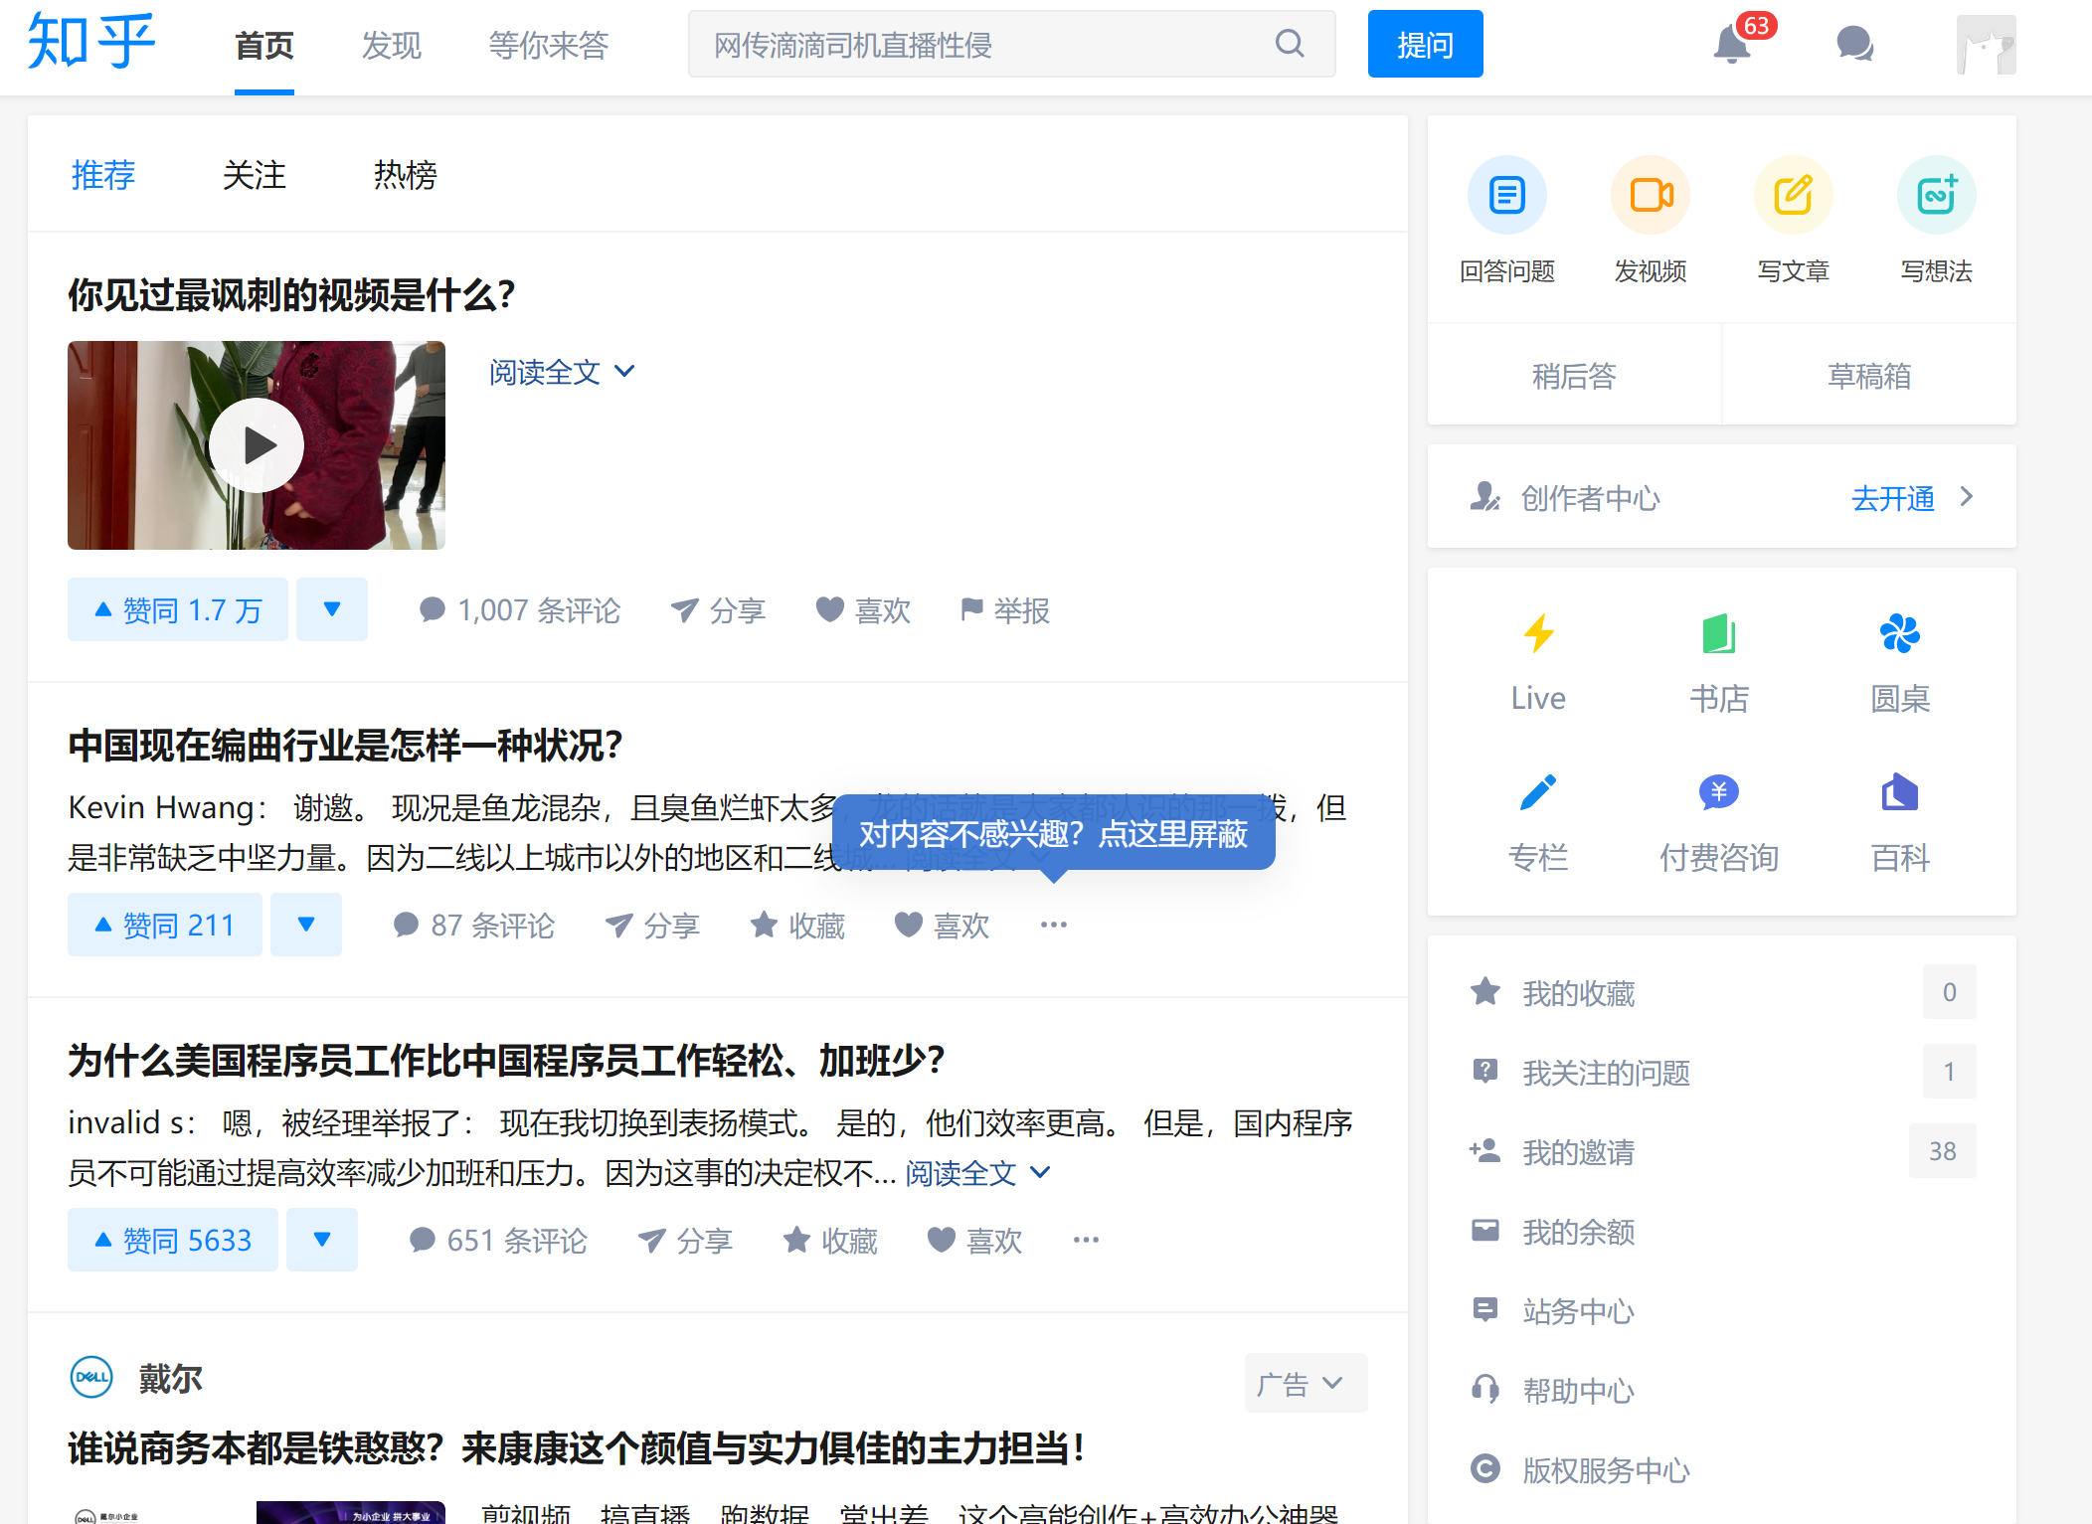Switch to the 热榜 tab
The width and height of the screenshot is (2092, 1524).
pos(404,175)
